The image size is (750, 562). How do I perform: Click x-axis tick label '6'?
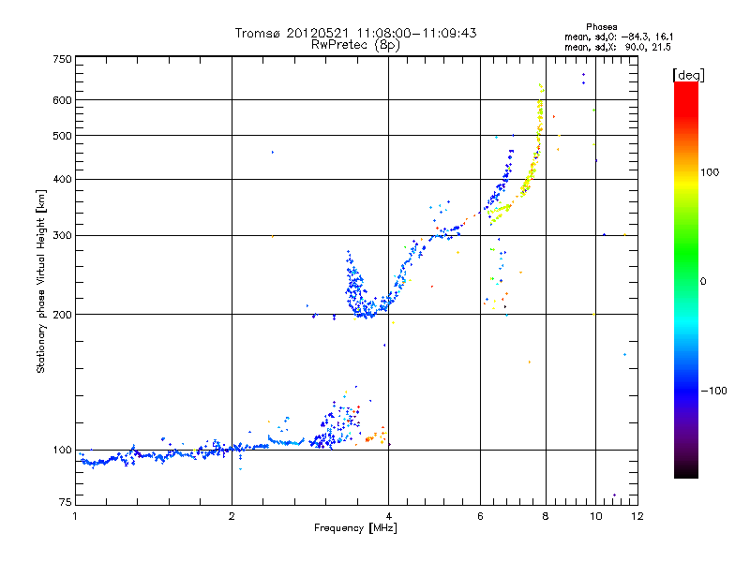(x=480, y=516)
